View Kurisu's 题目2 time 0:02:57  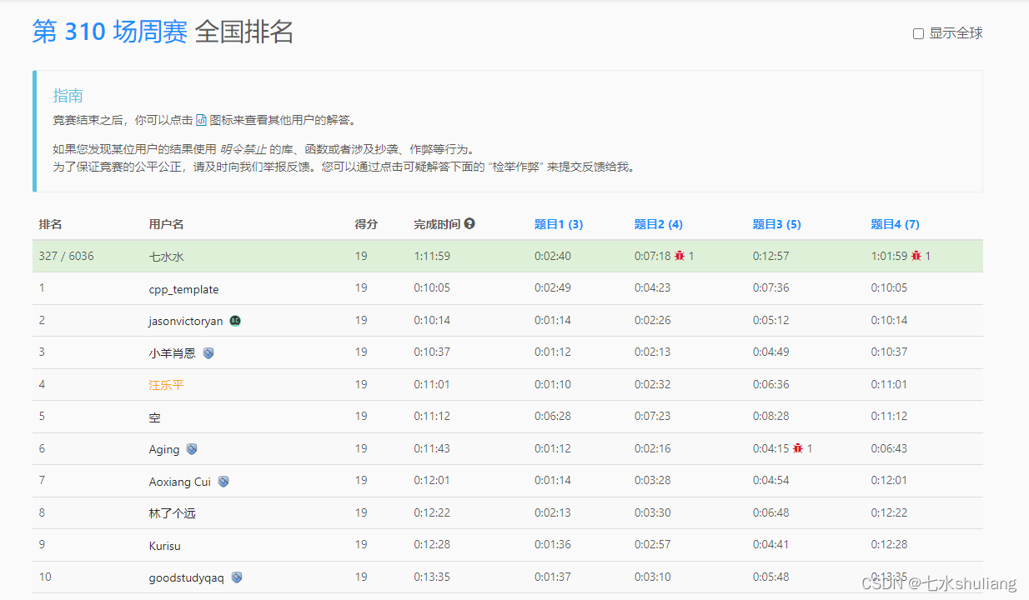pyautogui.click(x=653, y=544)
